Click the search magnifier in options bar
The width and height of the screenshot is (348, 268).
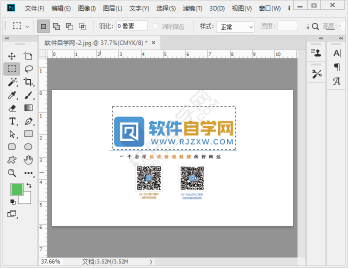click(x=315, y=26)
